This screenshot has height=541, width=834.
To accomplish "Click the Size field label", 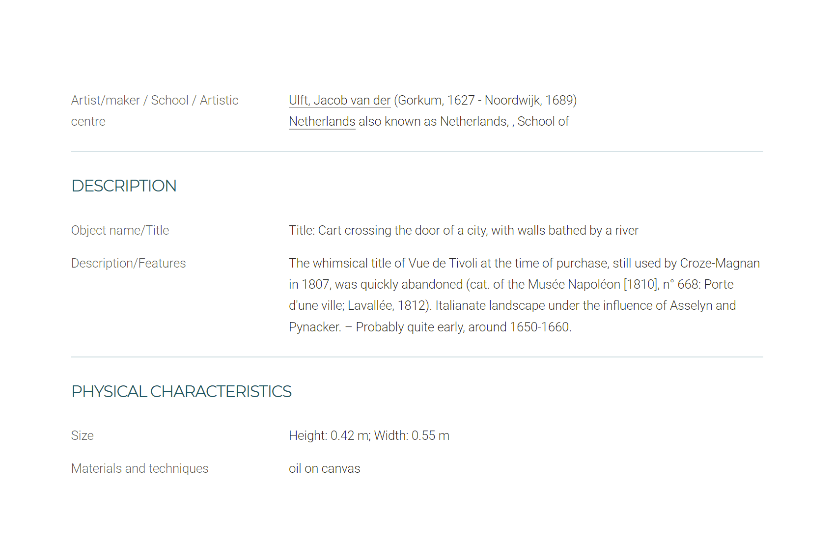I will pyautogui.click(x=82, y=435).
